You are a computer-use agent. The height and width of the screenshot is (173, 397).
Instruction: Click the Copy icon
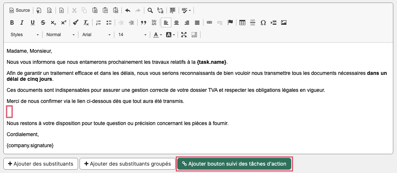pyautogui.click(x=84, y=10)
